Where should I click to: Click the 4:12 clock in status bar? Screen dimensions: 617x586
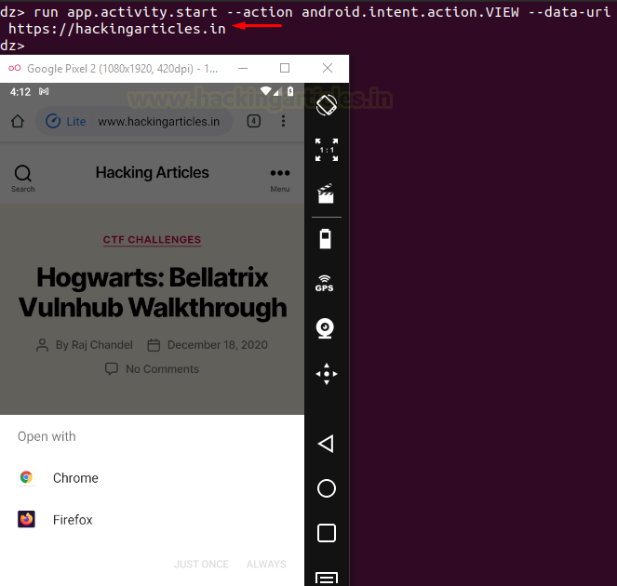click(x=20, y=92)
